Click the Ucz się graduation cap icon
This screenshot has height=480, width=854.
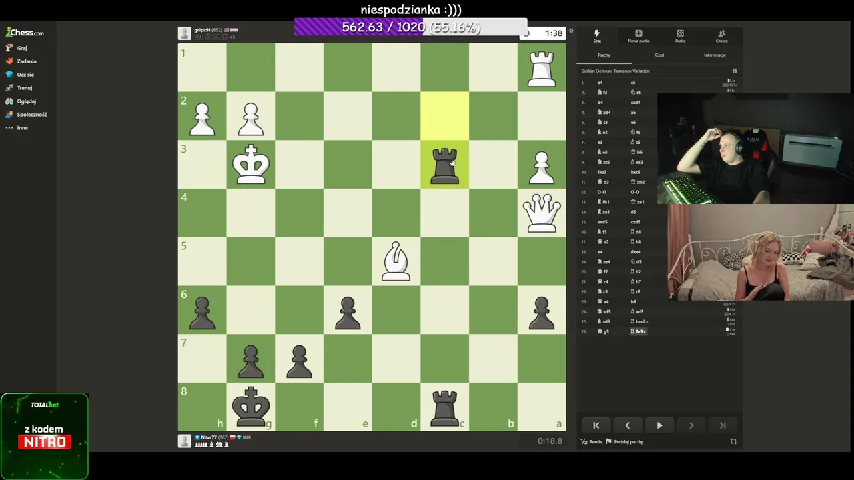[x=9, y=75]
